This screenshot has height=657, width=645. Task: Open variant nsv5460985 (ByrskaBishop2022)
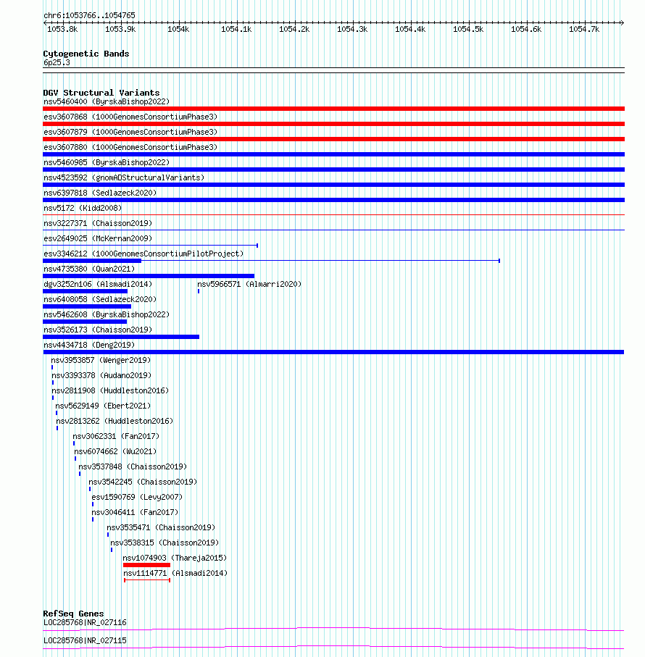pos(107,162)
